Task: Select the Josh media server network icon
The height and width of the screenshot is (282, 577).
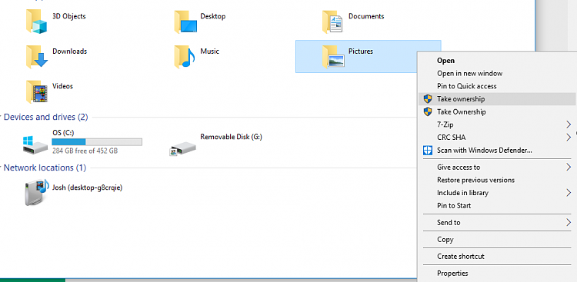Action: tap(37, 192)
